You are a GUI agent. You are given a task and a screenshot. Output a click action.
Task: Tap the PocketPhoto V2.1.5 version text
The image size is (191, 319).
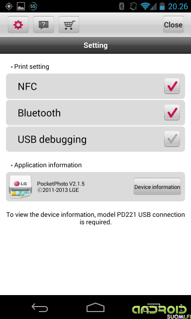point(61,184)
